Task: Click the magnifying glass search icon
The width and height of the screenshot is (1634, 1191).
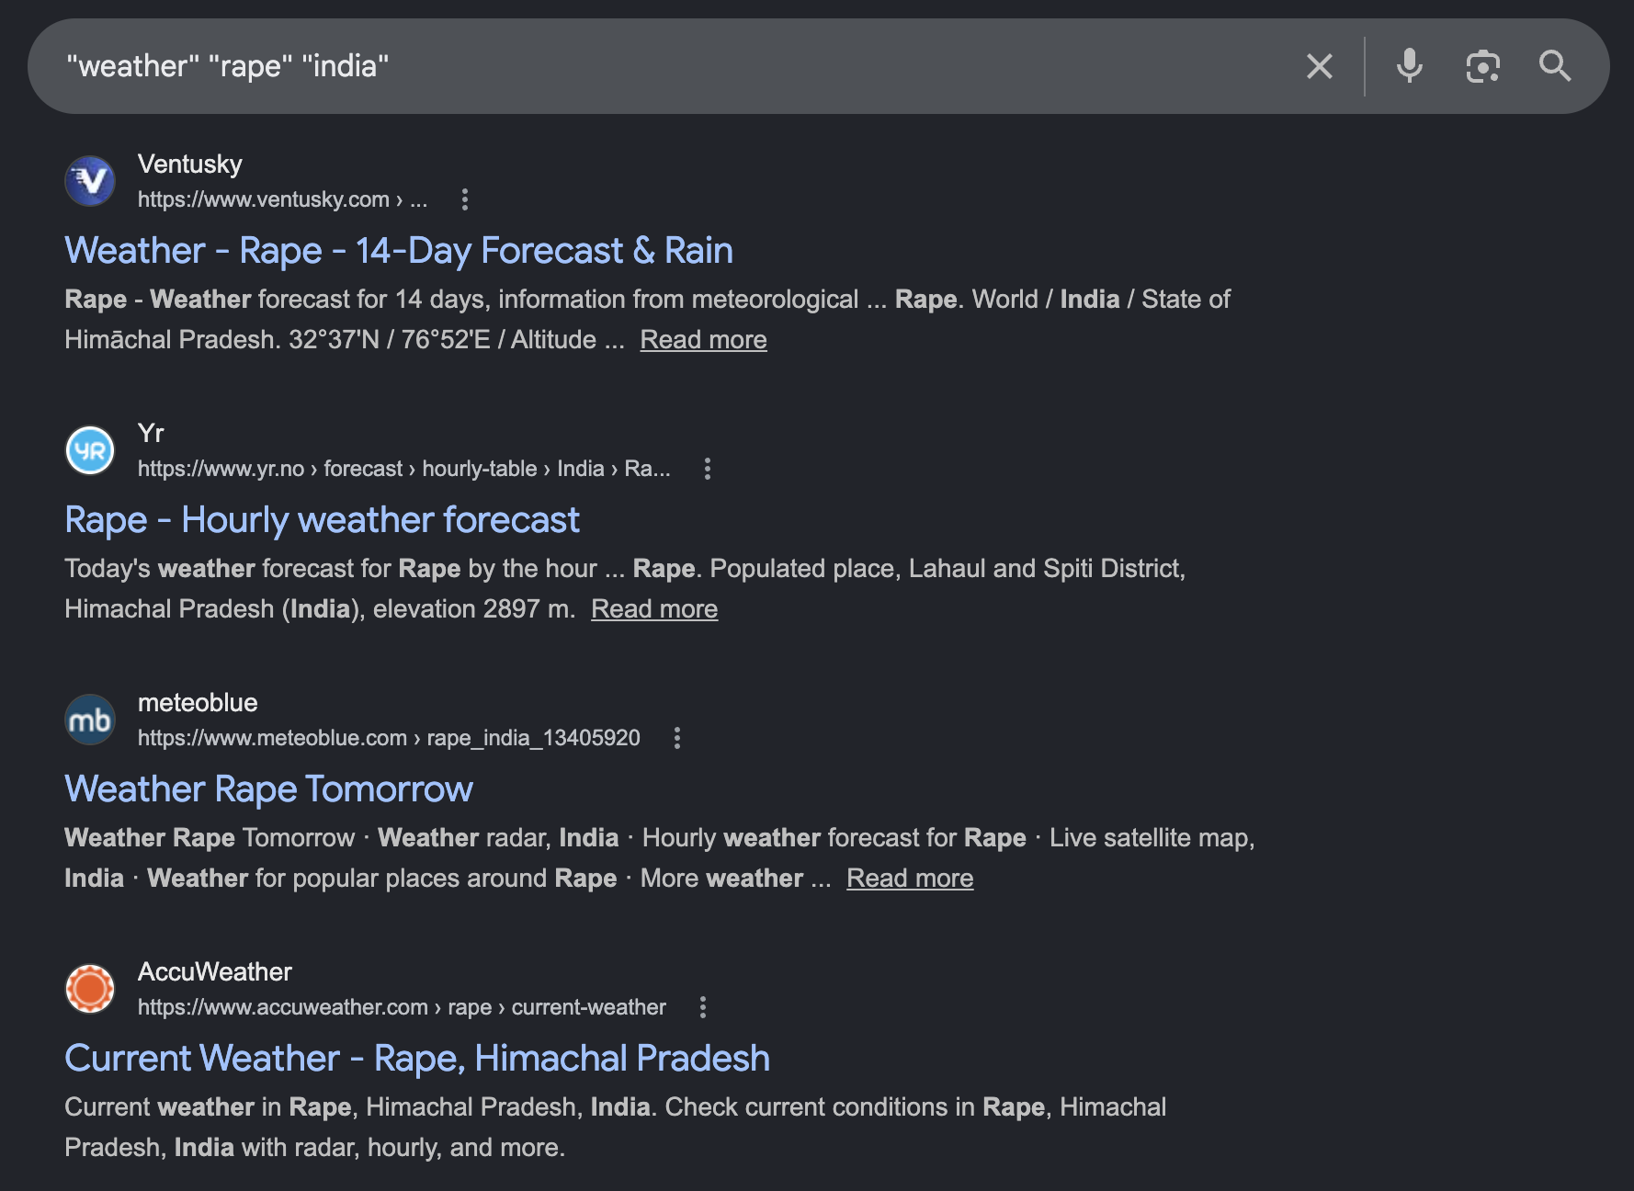Action: 1555,66
